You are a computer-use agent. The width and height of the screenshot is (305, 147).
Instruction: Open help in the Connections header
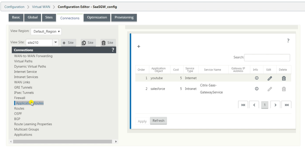click(113, 50)
